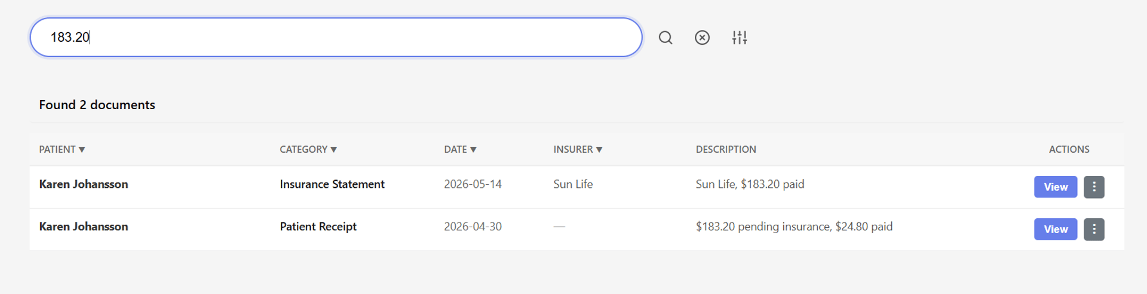The image size is (1147, 294).
Task: Click the magnifier search icon
Action: pyautogui.click(x=665, y=38)
